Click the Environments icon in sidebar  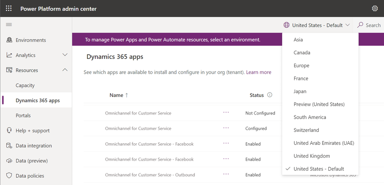coord(9,40)
